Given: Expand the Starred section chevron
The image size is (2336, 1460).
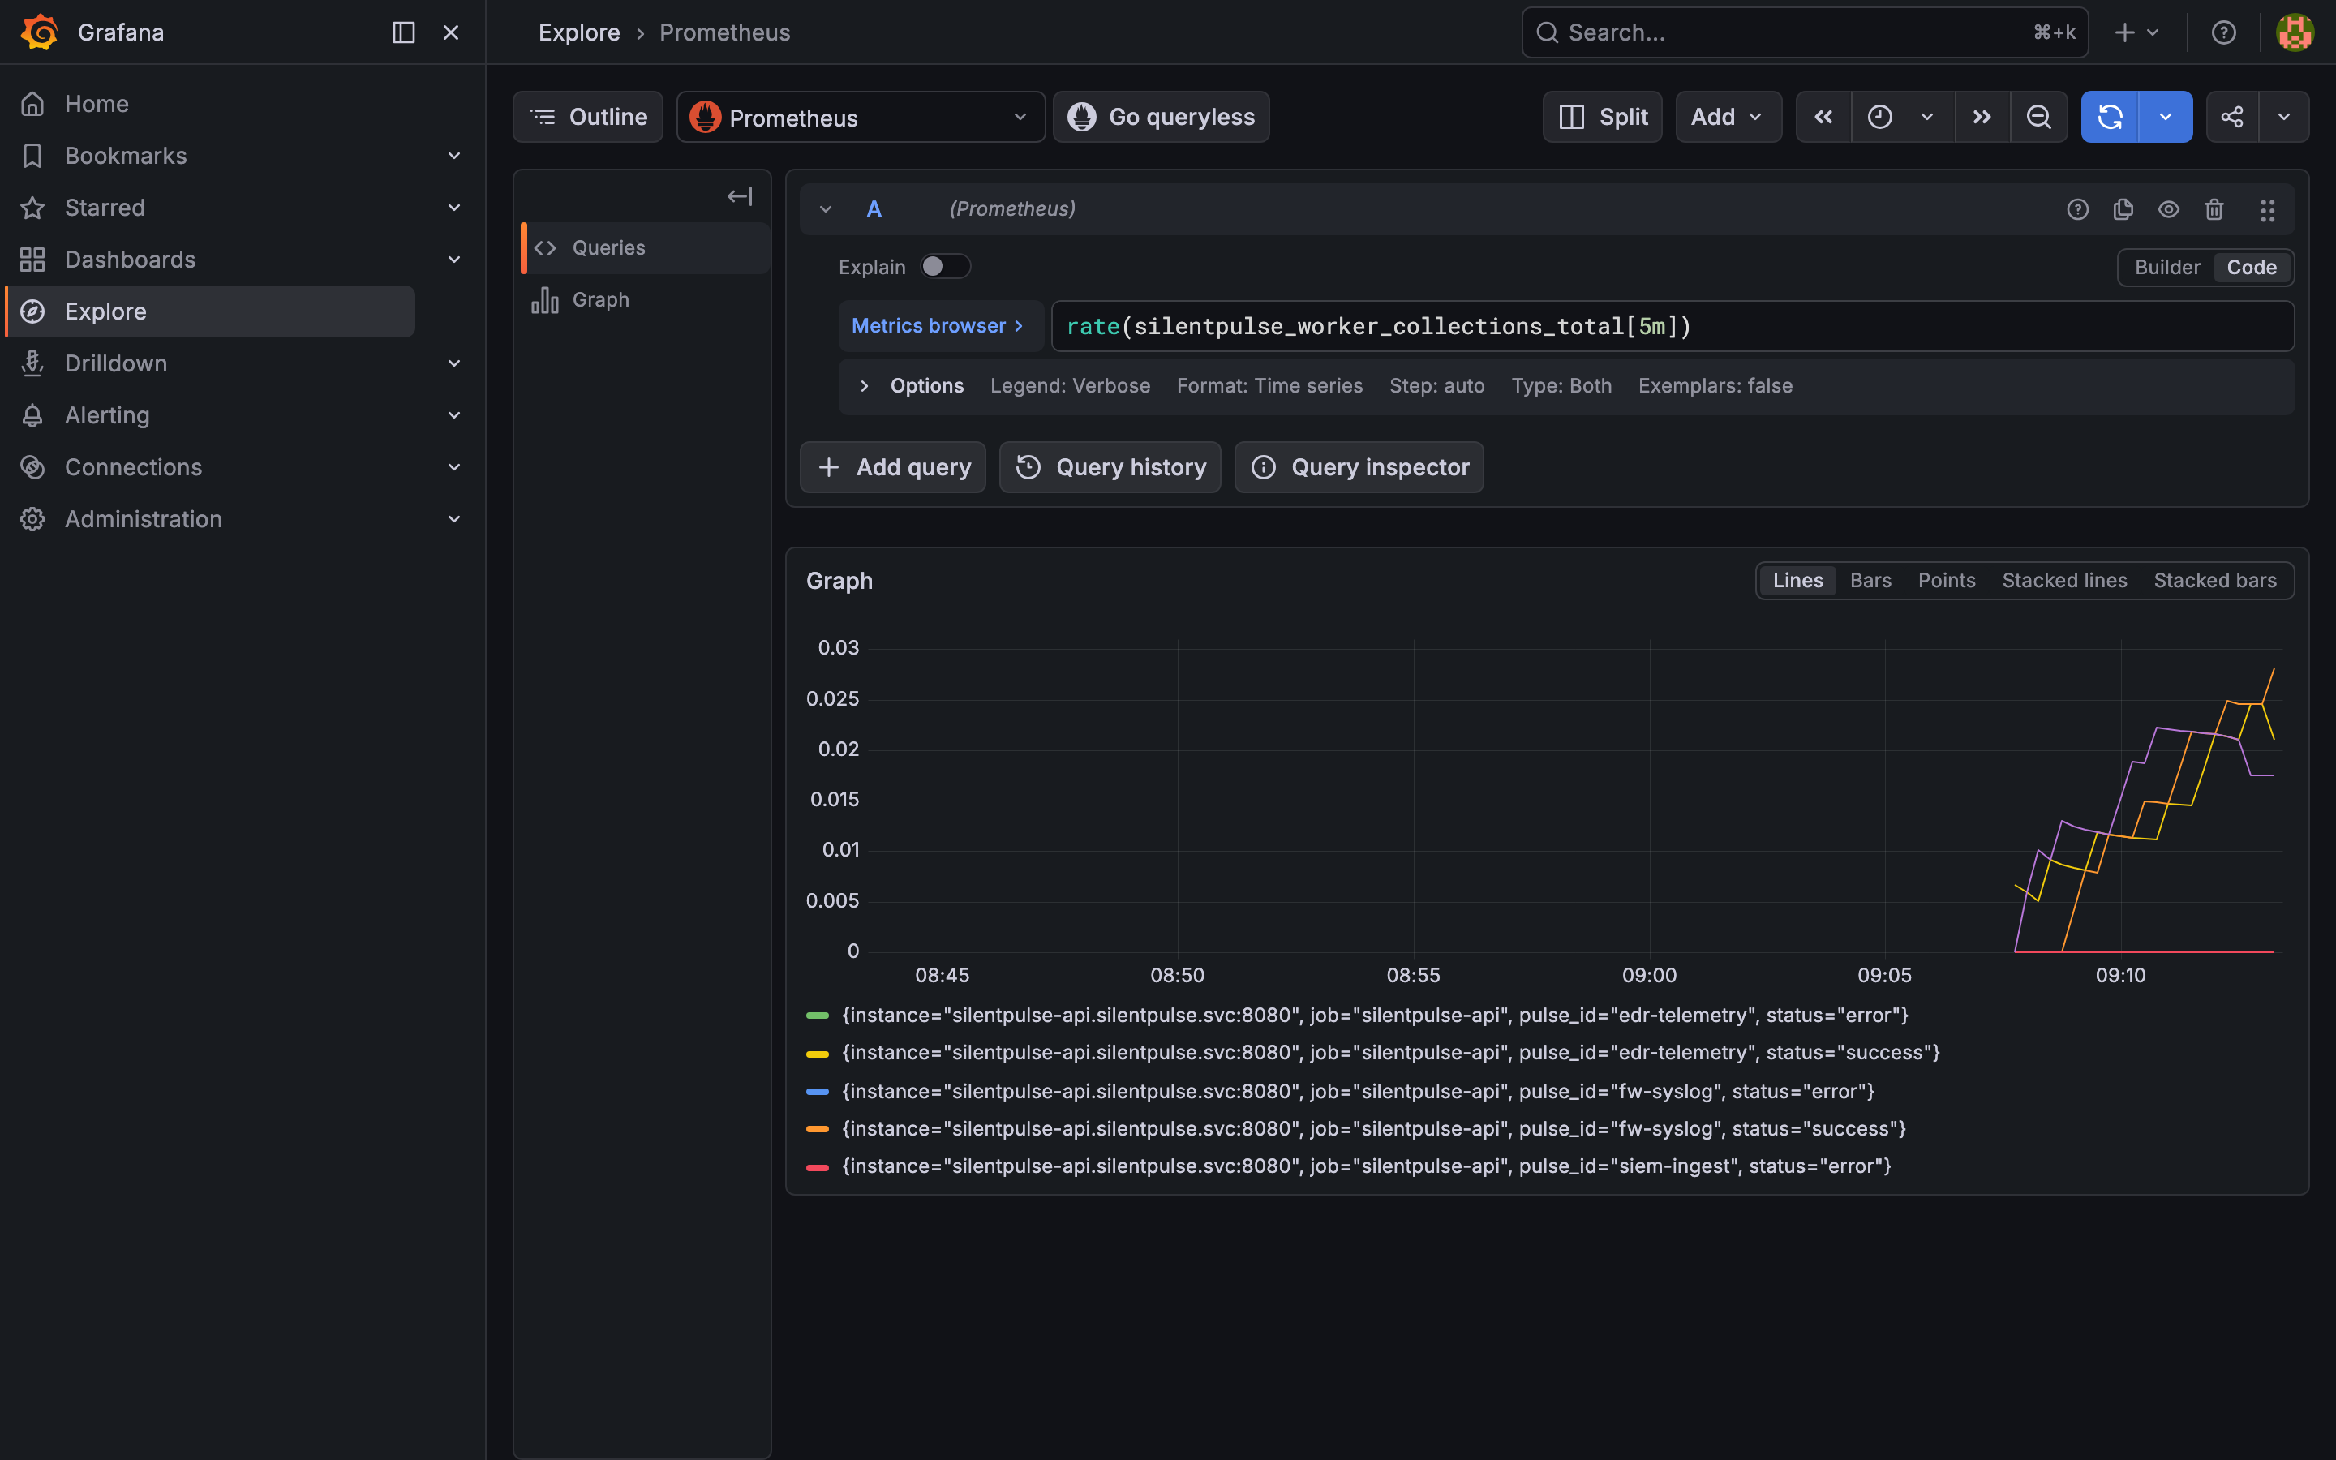Looking at the screenshot, I should (453, 208).
